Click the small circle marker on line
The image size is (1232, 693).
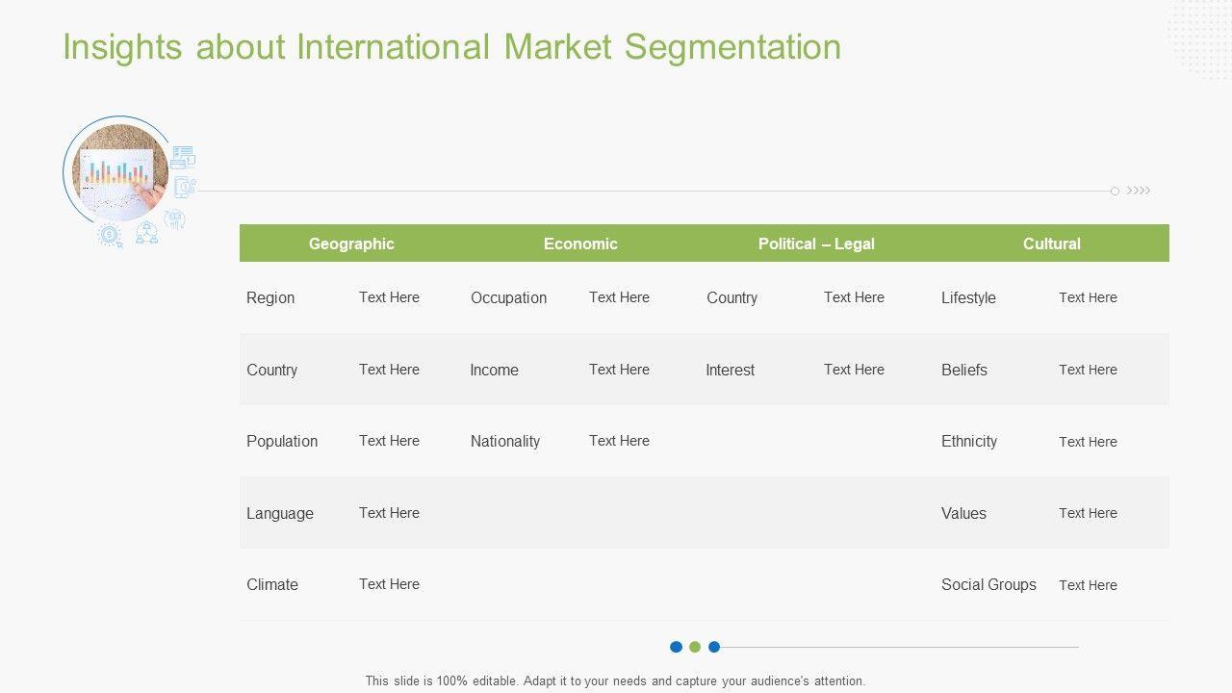(1115, 192)
